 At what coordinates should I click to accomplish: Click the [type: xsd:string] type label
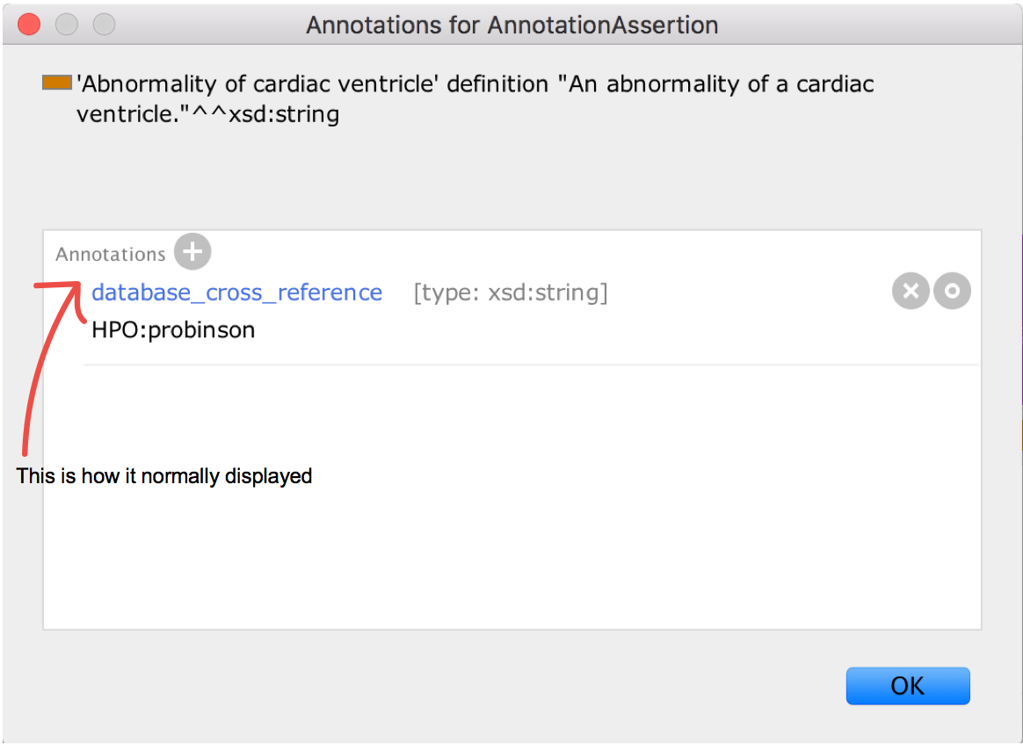[x=512, y=293]
